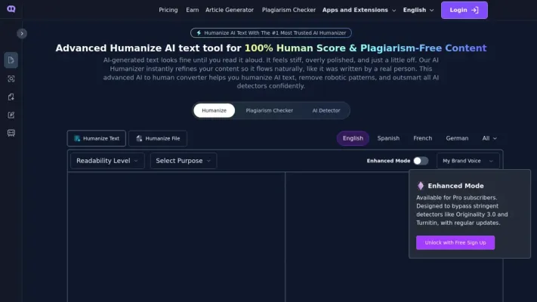The height and width of the screenshot is (302, 537).
Task: Open the chat bot icon in sidebar
Action: [11, 133]
